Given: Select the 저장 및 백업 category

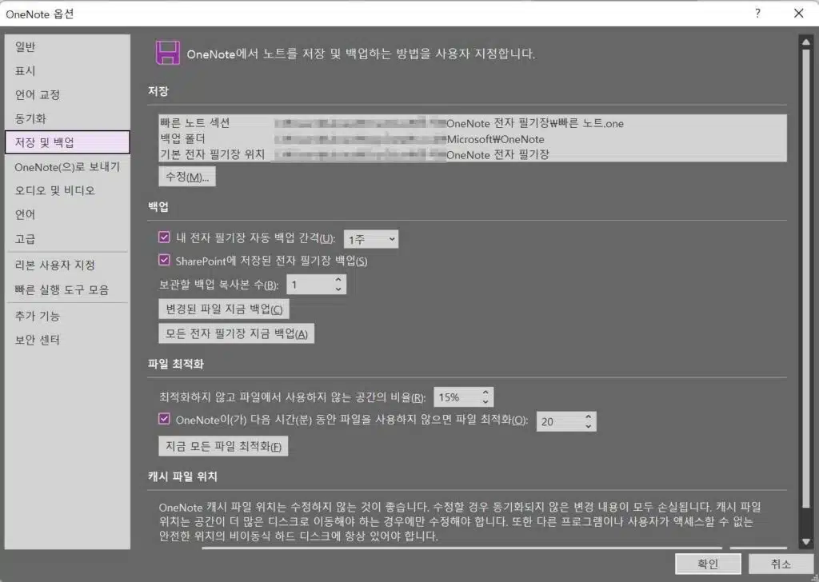Looking at the screenshot, I should click(67, 142).
